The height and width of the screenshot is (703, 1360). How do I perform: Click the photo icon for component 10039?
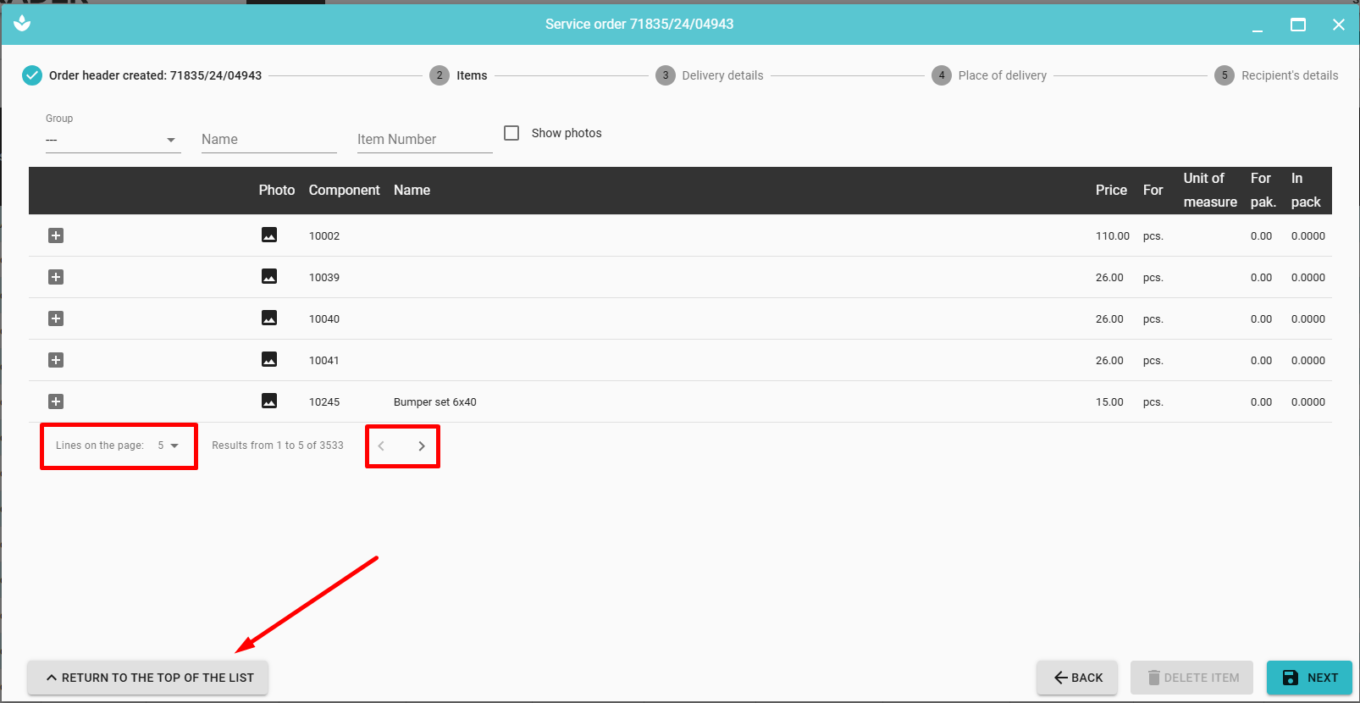click(269, 277)
